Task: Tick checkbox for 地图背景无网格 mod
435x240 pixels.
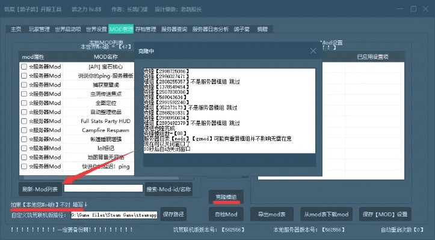Action: (x=24, y=157)
